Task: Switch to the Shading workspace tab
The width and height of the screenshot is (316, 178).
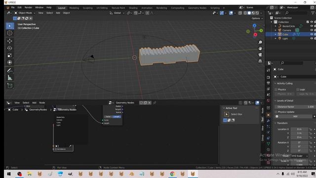Action: point(133,8)
